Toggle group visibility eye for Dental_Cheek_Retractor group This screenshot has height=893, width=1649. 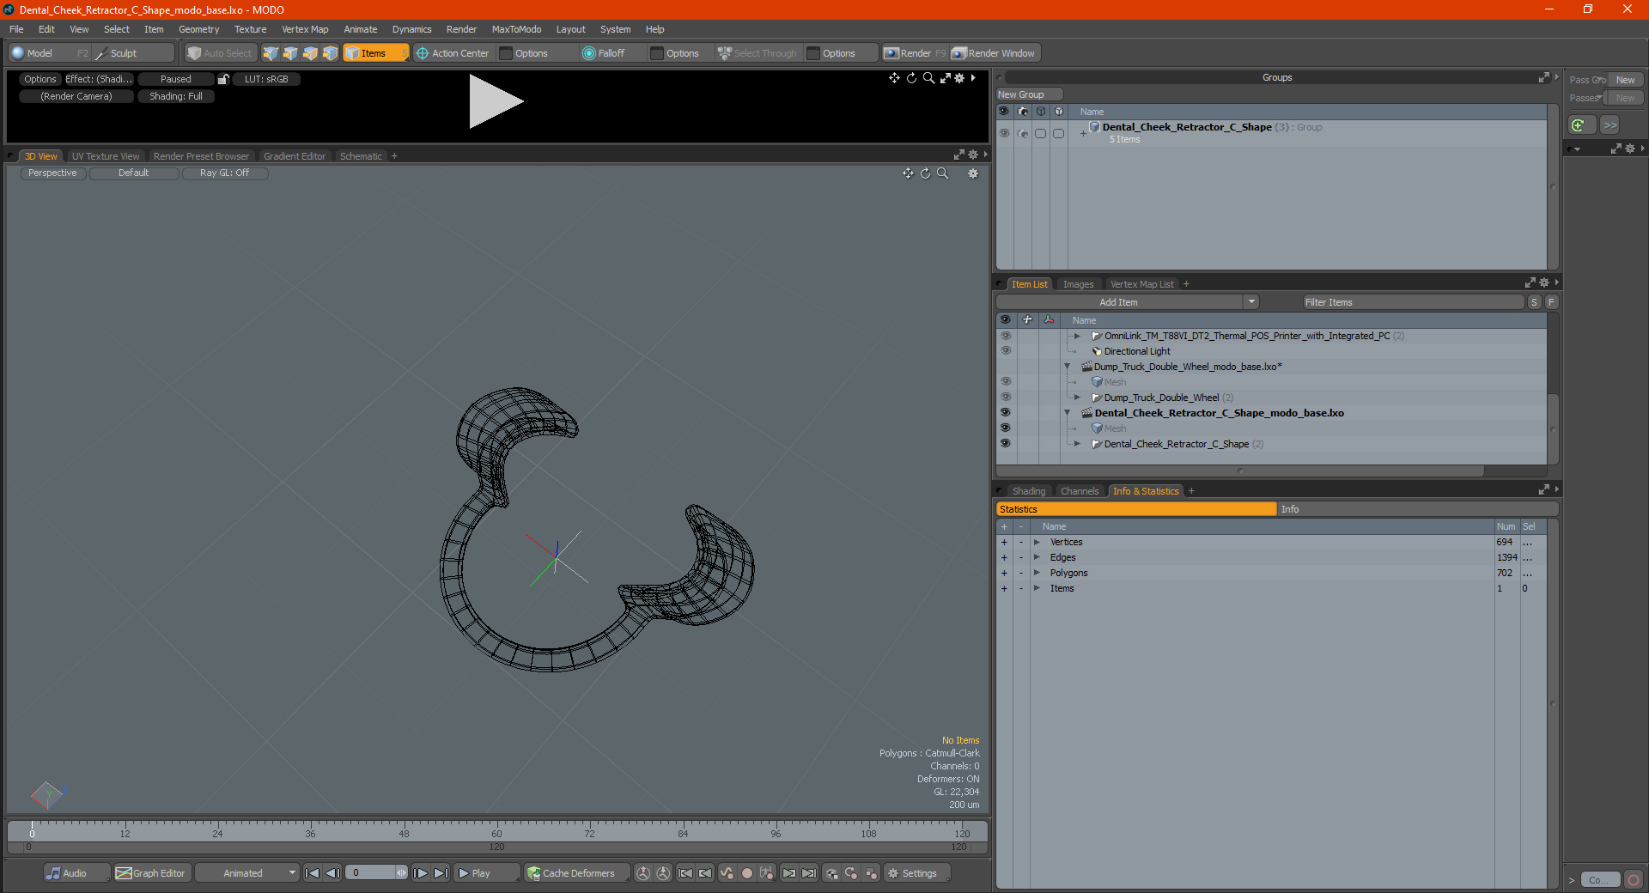[x=1004, y=133]
